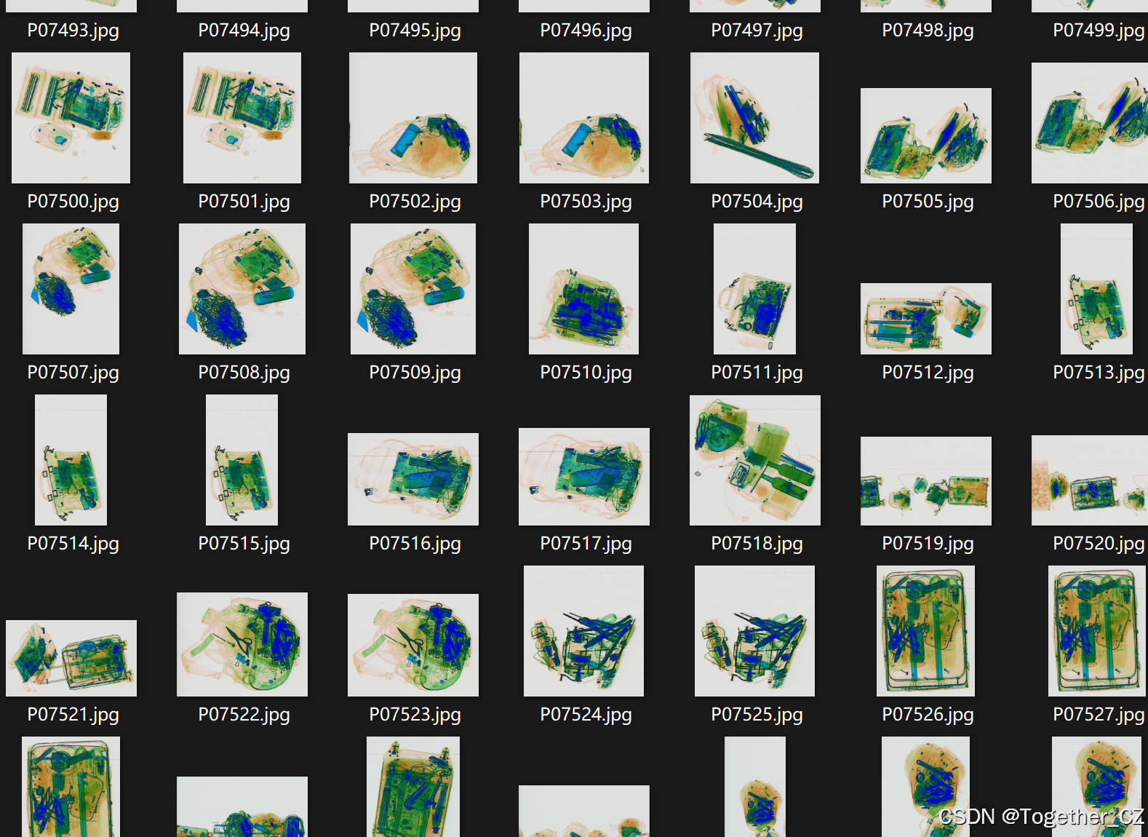The image size is (1148, 837).
Task: Click the file name P07500.jpg
Action: click(73, 202)
